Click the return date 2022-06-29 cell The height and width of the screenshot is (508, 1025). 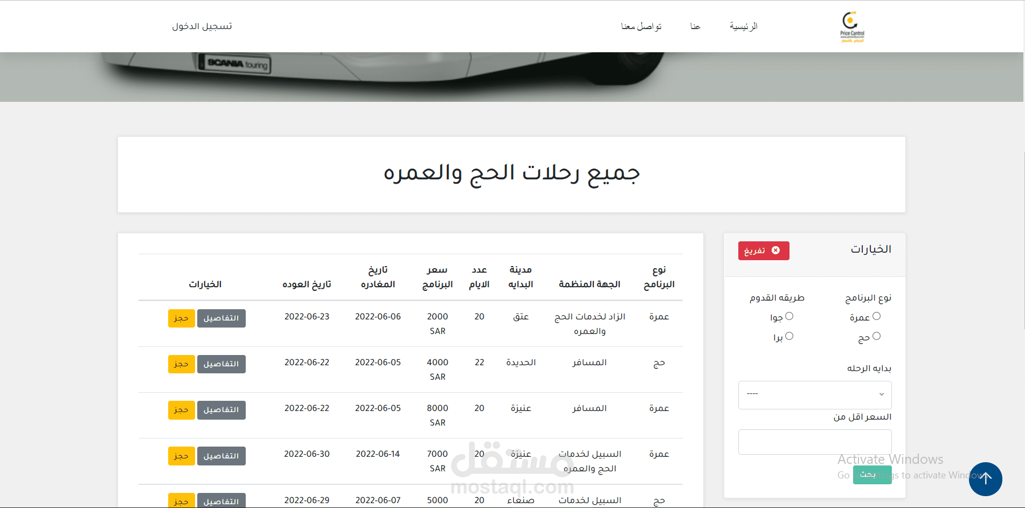307,500
